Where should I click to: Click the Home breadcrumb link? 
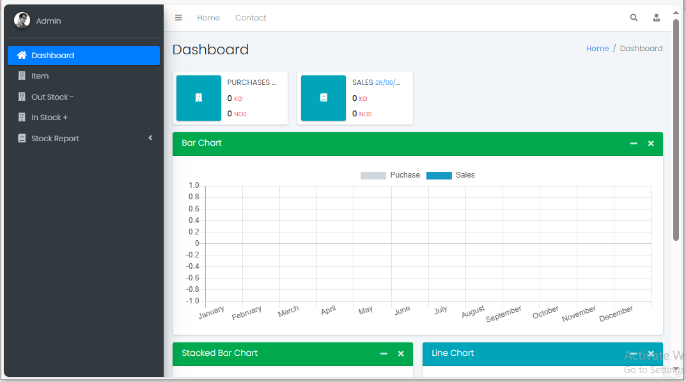tap(597, 49)
